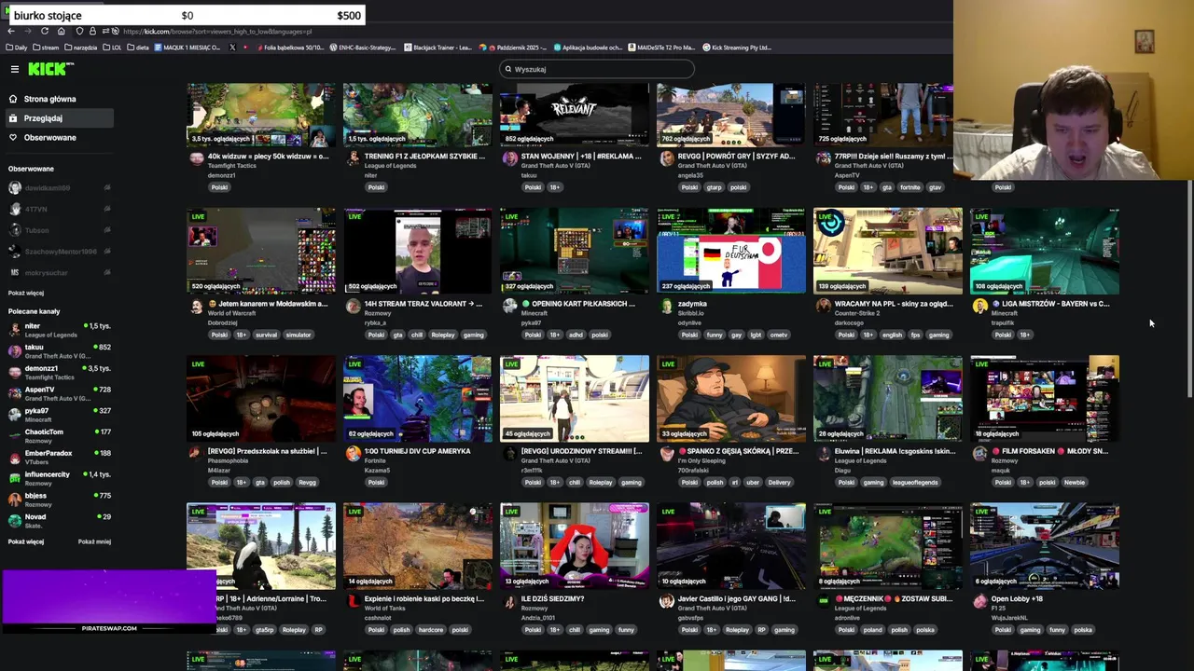The height and width of the screenshot is (671, 1194).
Task: Click the Wyszukaj search field
Action: tap(597, 69)
